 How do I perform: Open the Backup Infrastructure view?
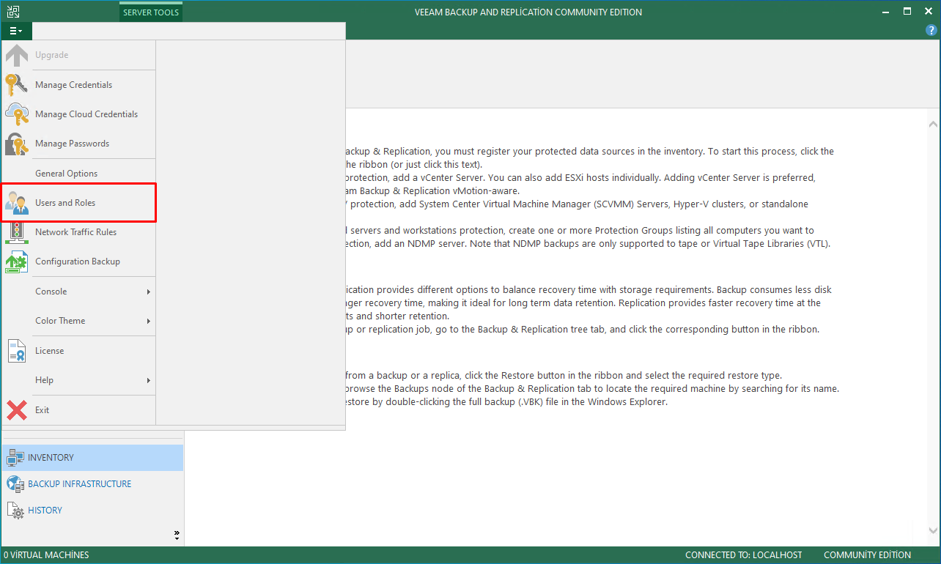point(92,484)
